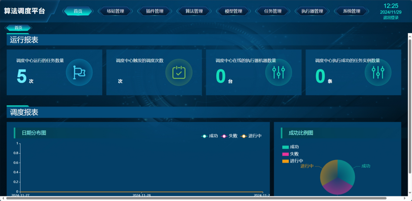This screenshot has height=201, width=412.
Task: Open the 场站管理 menu
Action: pyautogui.click(x=115, y=11)
